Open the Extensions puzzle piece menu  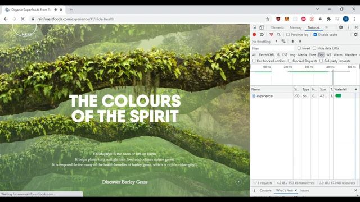click(328, 19)
